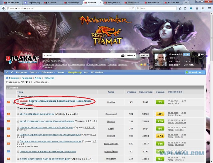Click envelope icon for Сечина topic row
This screenshot has height=163, width=213.
(x=9, y=114)
